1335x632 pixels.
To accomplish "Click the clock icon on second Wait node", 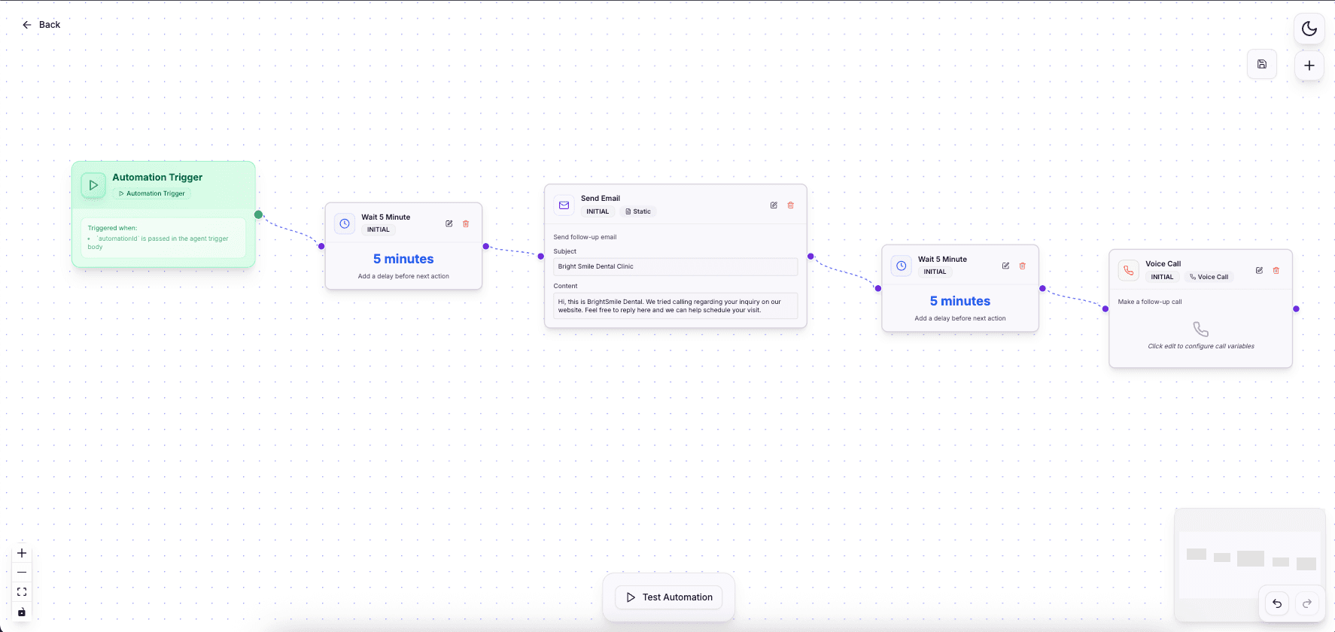I will pyautogui.click(x=902, y=266).
